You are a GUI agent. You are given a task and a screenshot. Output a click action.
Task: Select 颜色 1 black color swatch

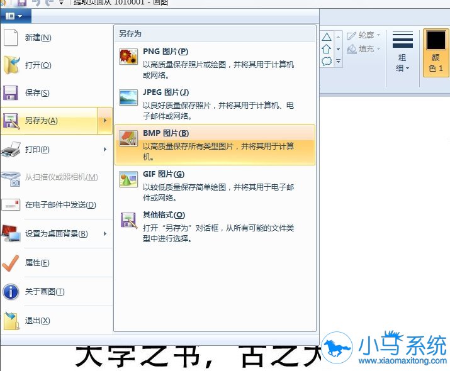[x=436, y=53]
